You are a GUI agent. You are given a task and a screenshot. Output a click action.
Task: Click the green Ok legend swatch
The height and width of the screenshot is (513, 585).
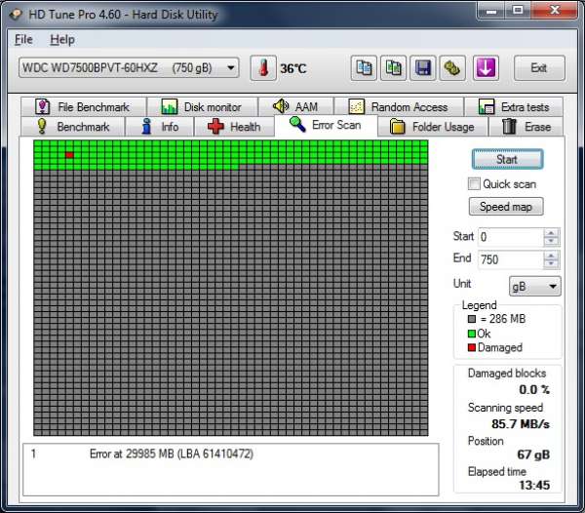click(x=472, y=334)
